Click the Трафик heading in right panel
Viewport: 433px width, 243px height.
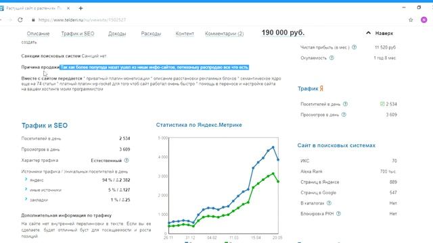tap(308, 88)
